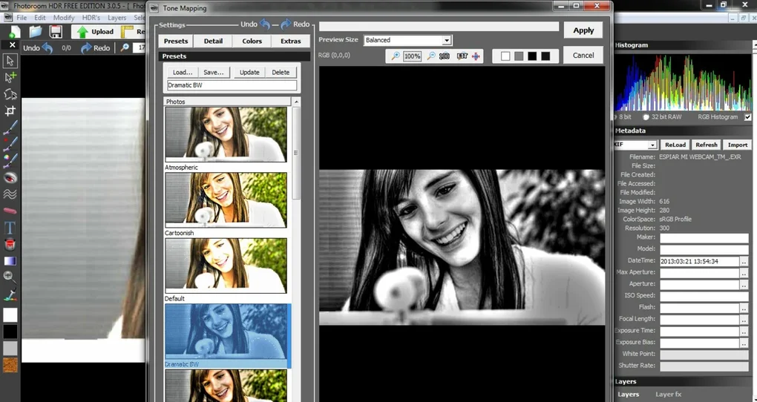The width and height of the screenshot is (757, 402).
Task: Select the pointer-with-plus add selection tool
Action: [10, 77]
